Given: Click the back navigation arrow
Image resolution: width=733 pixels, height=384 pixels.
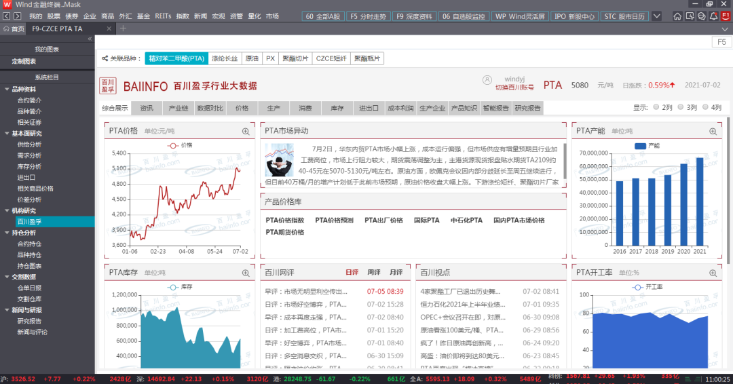Looking at the screenshot, I should tap(7, 16).
